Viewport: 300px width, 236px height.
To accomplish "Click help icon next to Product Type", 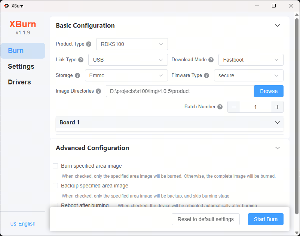I will (89, 44).
